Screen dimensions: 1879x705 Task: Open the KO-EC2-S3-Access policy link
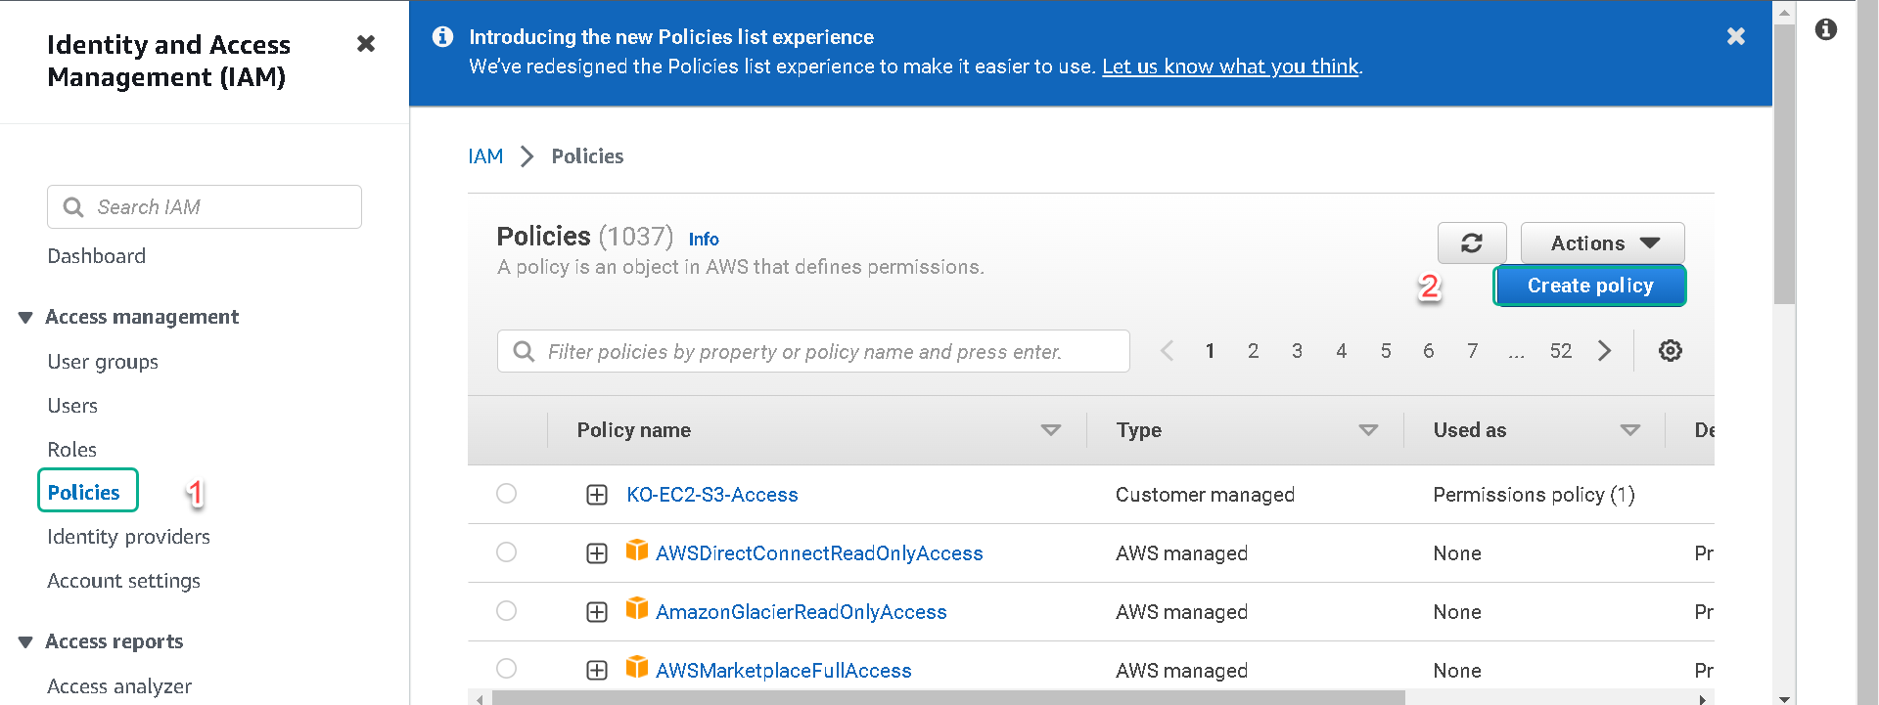tap(712, 495)
